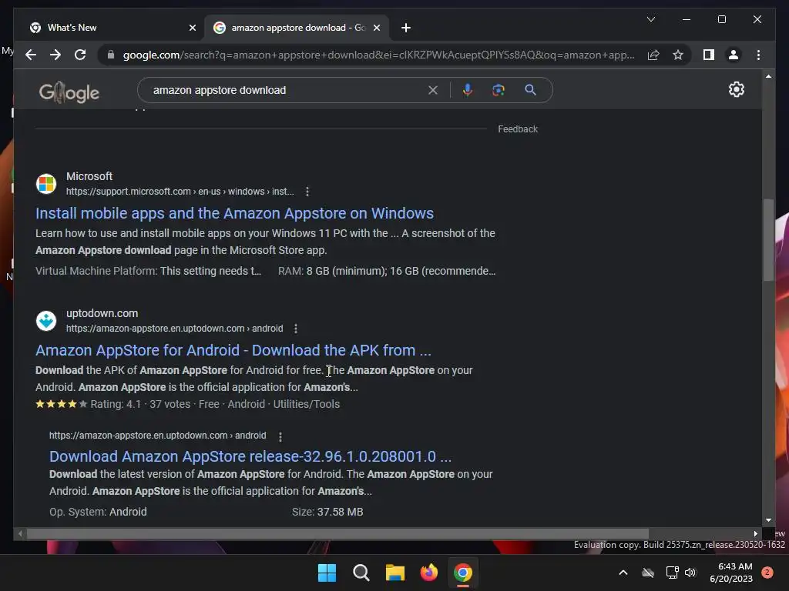Open more options for nested uptodown result

(280, 436)
